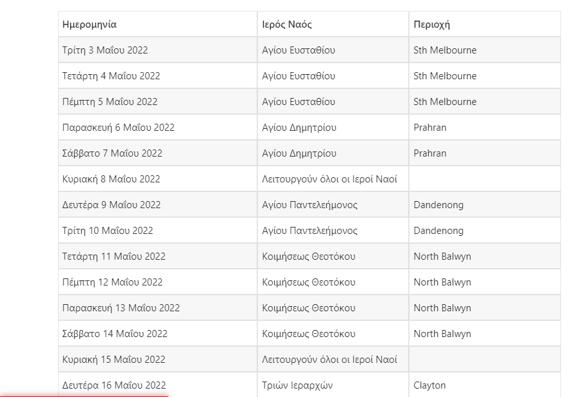Click Λειτουργούν όλοι οι Ιεροί Ναοί for 15 Μαΐου
Image resolution: width=572 pixels, height=397 pixels.
330,360
